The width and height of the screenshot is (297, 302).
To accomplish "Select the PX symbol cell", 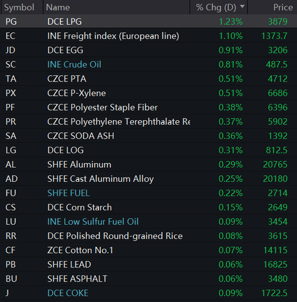I will [x=11, y=93].
